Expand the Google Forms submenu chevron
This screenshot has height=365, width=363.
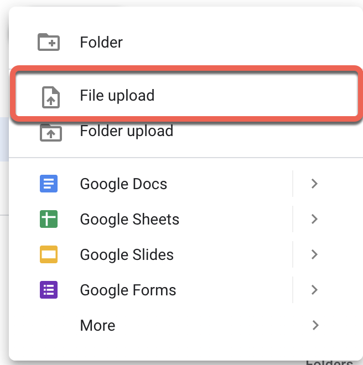314,290
